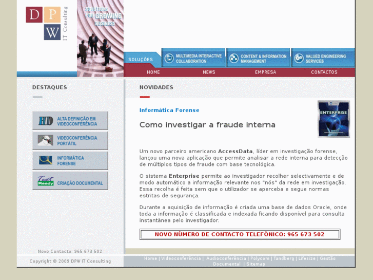Open the NEWS menu item

click(x=209, y=72)
